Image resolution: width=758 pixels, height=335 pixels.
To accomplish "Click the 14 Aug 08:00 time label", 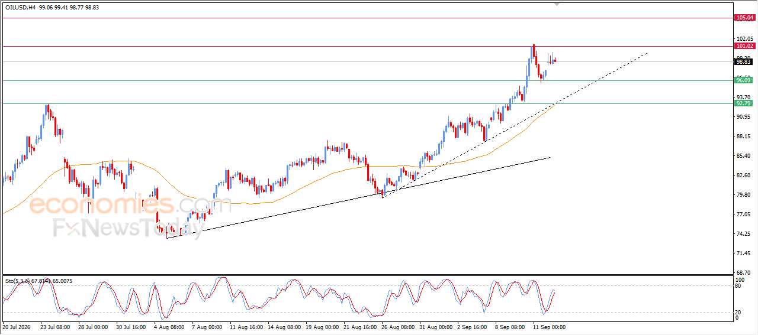I will (x=283, y=326).
